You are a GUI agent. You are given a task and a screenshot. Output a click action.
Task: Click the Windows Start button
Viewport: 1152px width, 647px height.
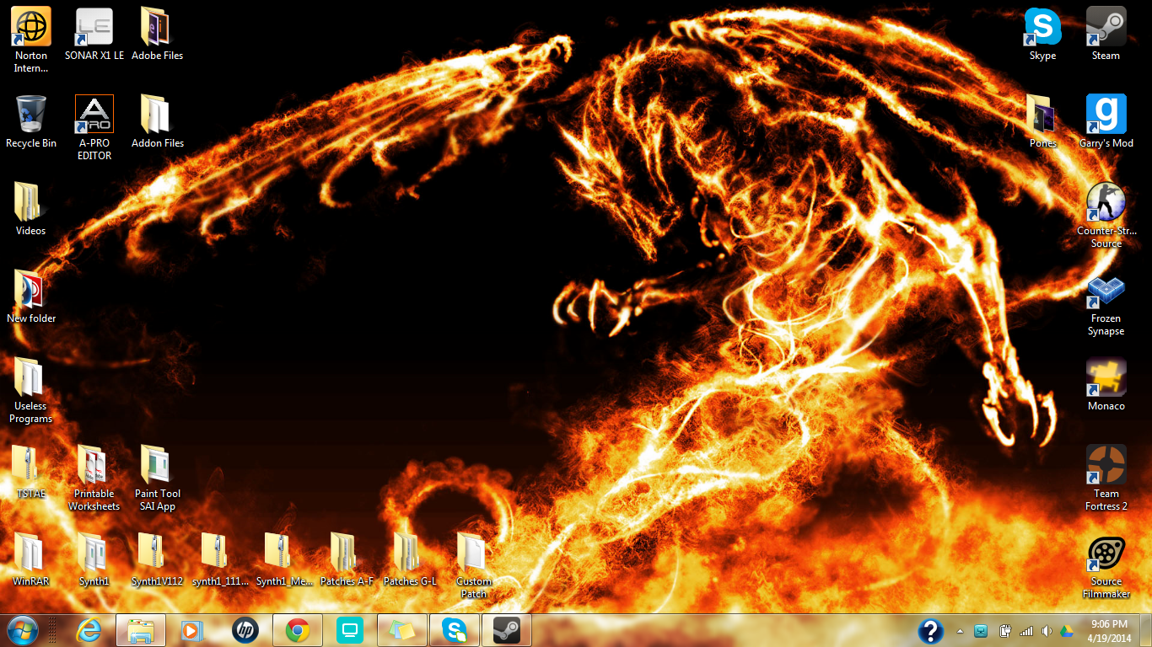[x=23, y=630]
